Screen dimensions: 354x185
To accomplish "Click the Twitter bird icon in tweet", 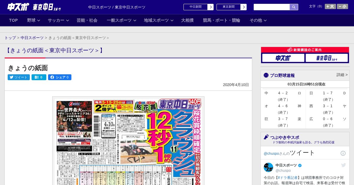I will pyautogui.click(x=343, y=165).
